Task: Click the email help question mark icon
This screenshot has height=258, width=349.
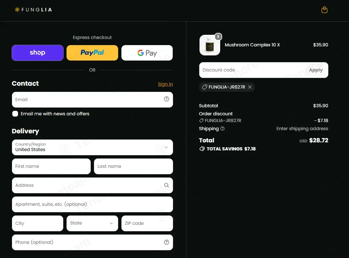Action: 167,99
